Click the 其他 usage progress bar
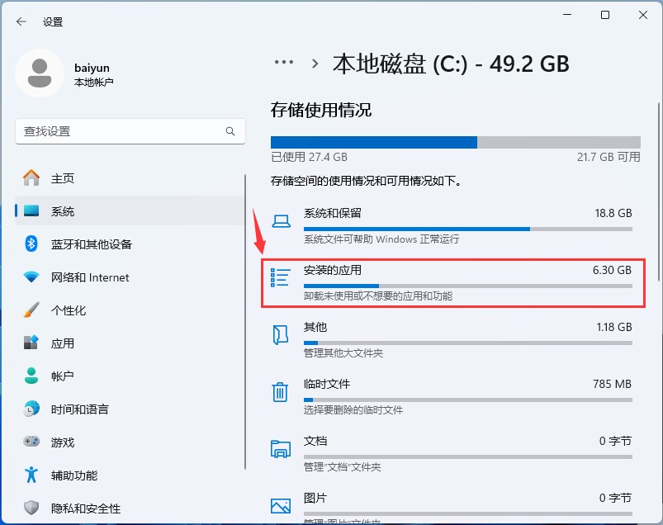This screenshot has width=663, height=525. 467,343
